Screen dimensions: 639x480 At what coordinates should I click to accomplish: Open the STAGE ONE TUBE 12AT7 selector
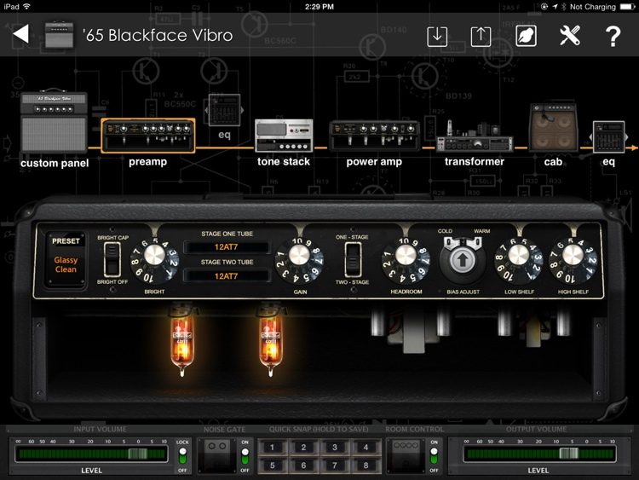point(227,246)
